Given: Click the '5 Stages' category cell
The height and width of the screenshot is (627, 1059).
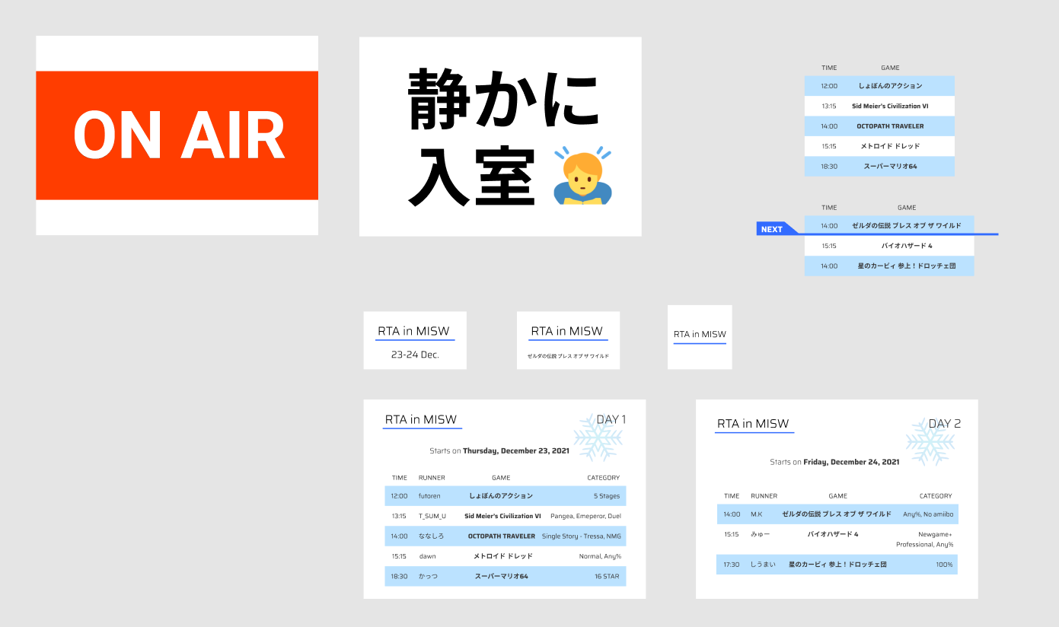Looking at the screenshot, I should pos(607,496).
